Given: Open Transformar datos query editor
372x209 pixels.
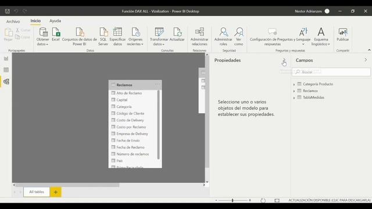Looking at the screenshot, I should 159,37.
